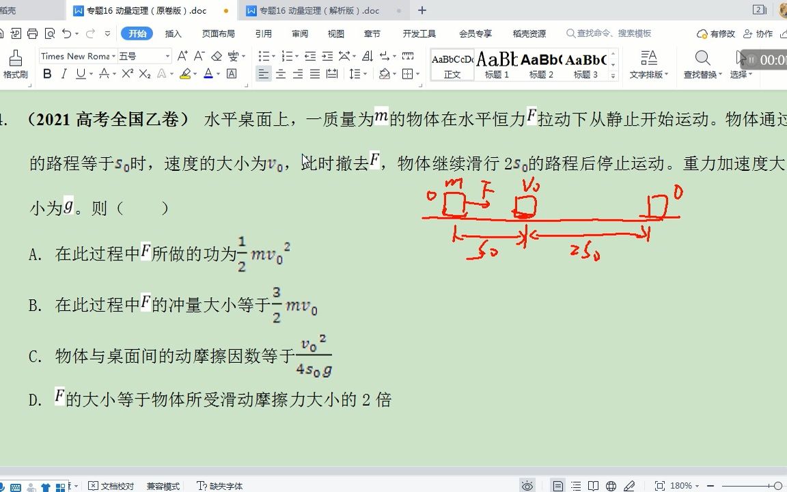Open the Text Layout (文字排版) tool
The width and height of the screenshot is (787, 492).
[x=648, y=65]
